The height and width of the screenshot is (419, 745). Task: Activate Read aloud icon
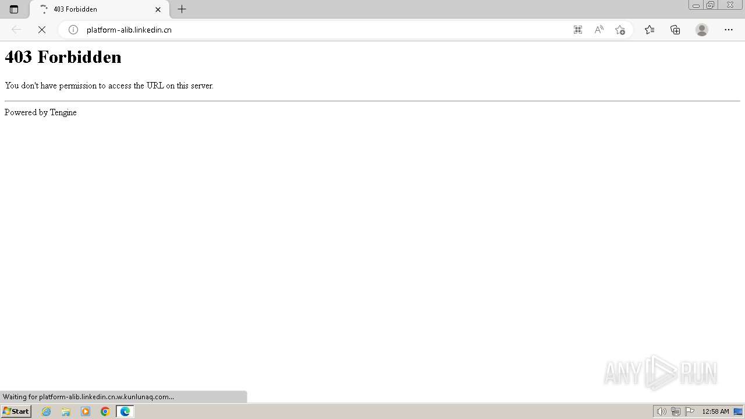[599, 30]
